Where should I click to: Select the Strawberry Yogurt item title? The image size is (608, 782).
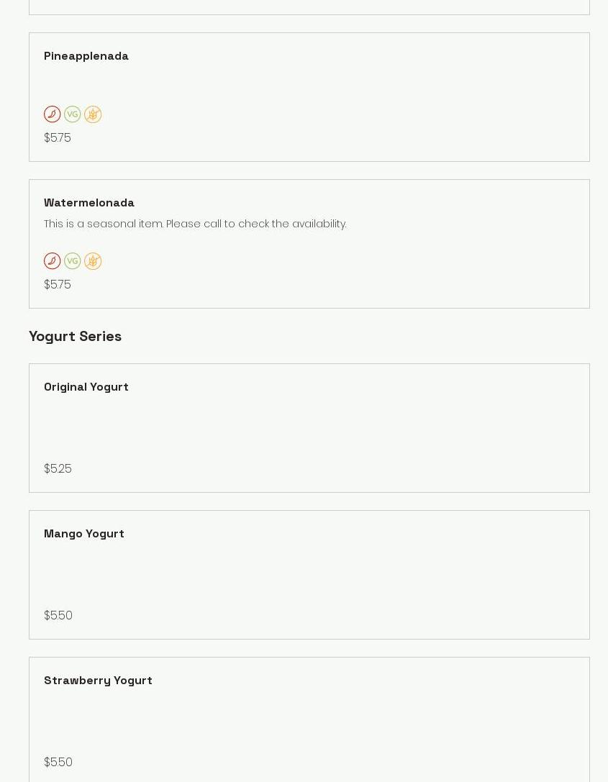[x=98, y=681]
